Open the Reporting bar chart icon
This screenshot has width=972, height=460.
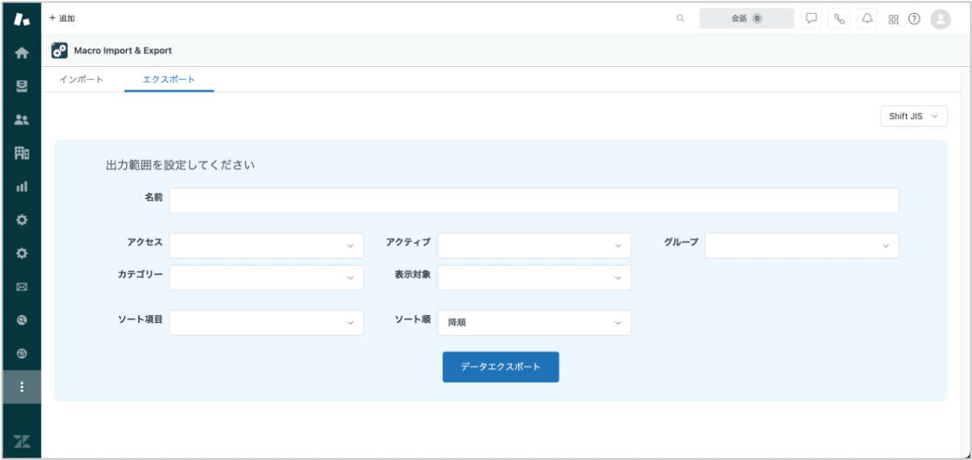point(22,187)
